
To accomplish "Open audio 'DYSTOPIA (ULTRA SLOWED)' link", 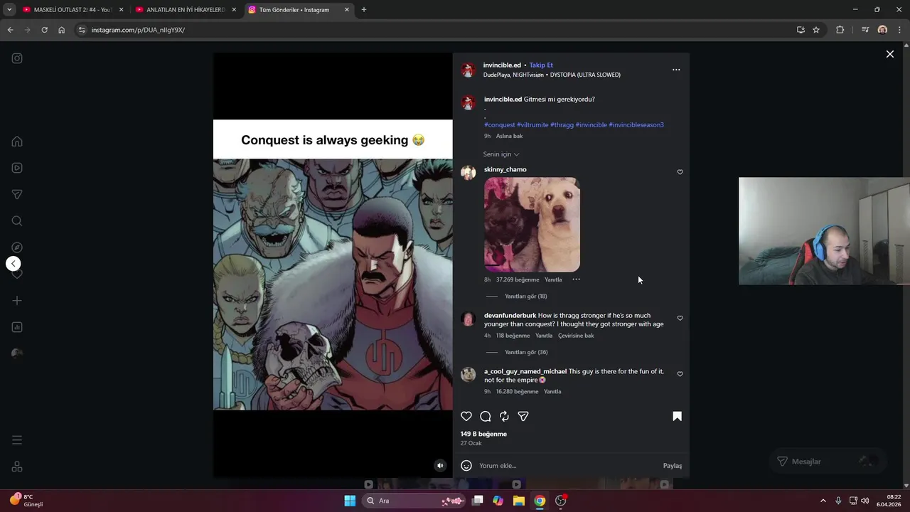I will coord(585,75).
